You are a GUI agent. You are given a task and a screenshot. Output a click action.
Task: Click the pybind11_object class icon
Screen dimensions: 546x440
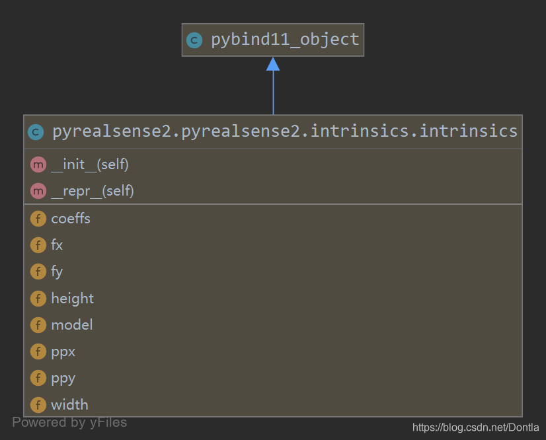tap(194, 40)
